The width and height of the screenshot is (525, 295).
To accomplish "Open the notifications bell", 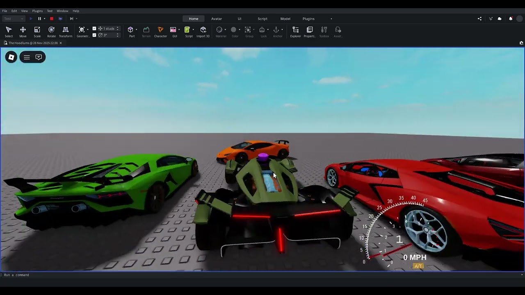I will pyautogui.click(x=511, y=18).
